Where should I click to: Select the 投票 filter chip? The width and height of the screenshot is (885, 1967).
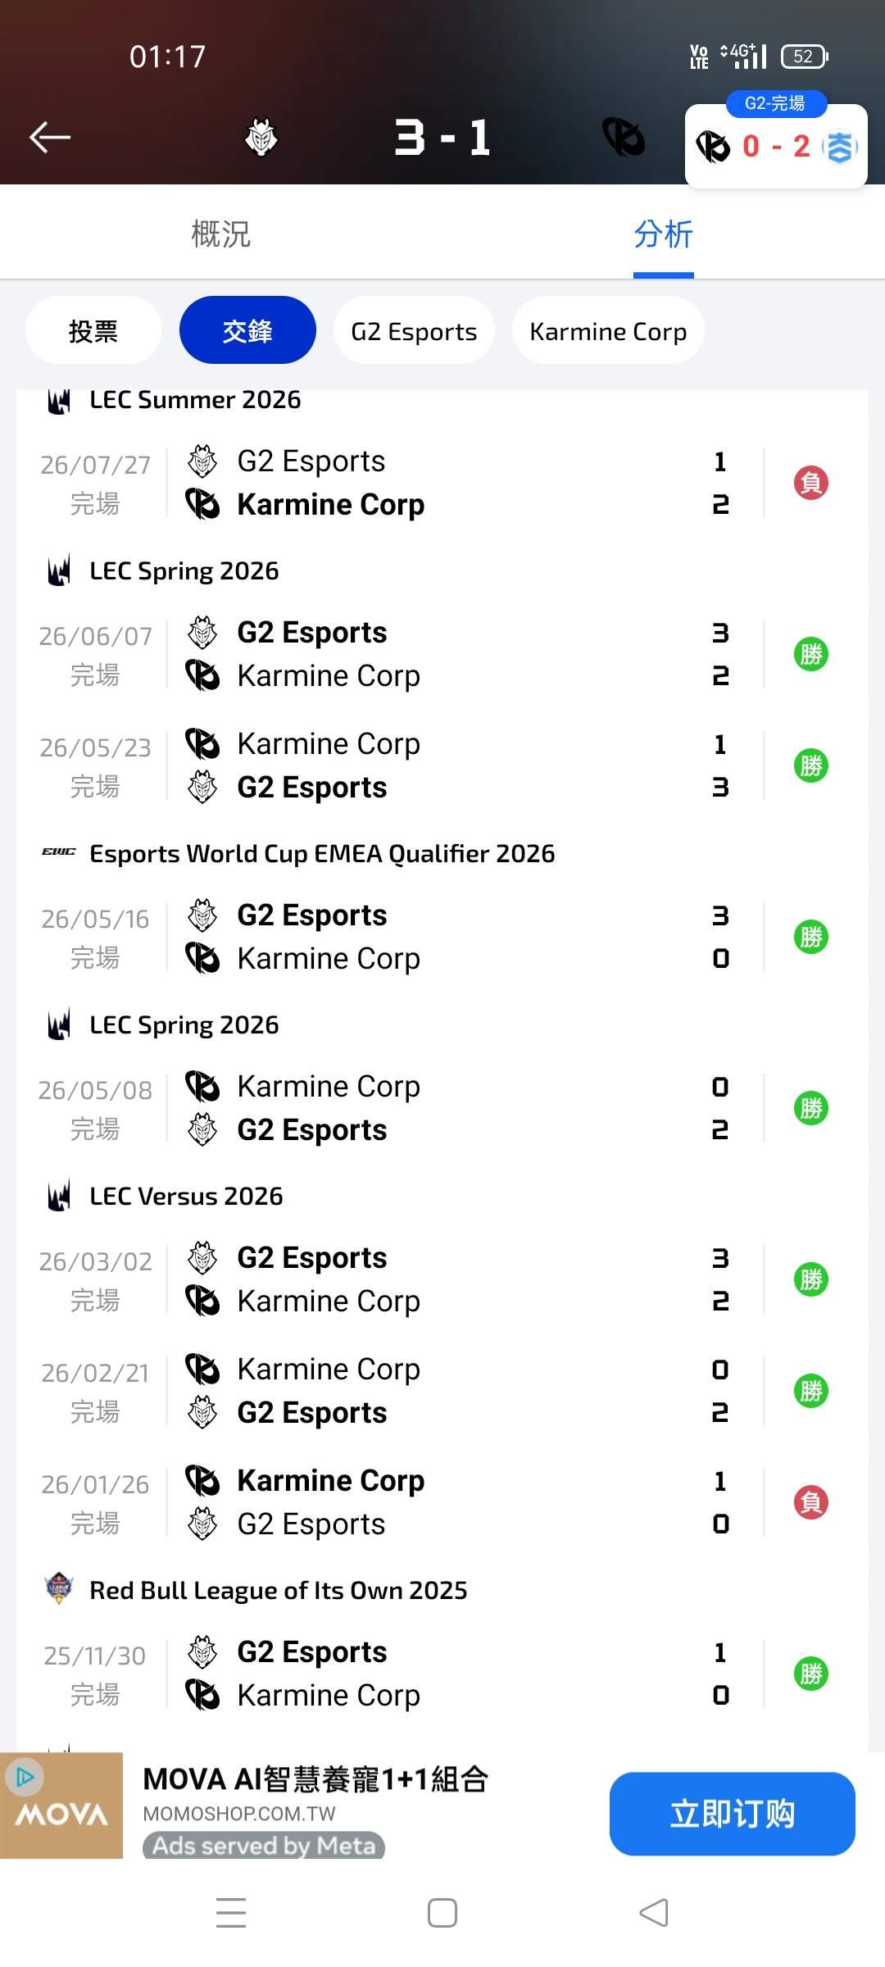pyautogui.click(x=93, y=330)
